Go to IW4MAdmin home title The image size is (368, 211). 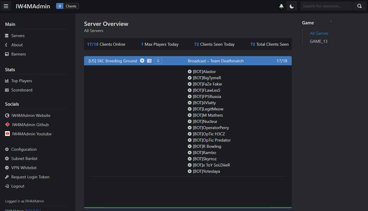33,6
